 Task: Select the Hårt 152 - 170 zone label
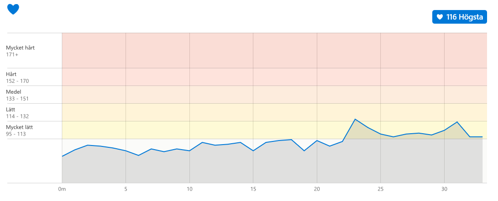[17, 78]
